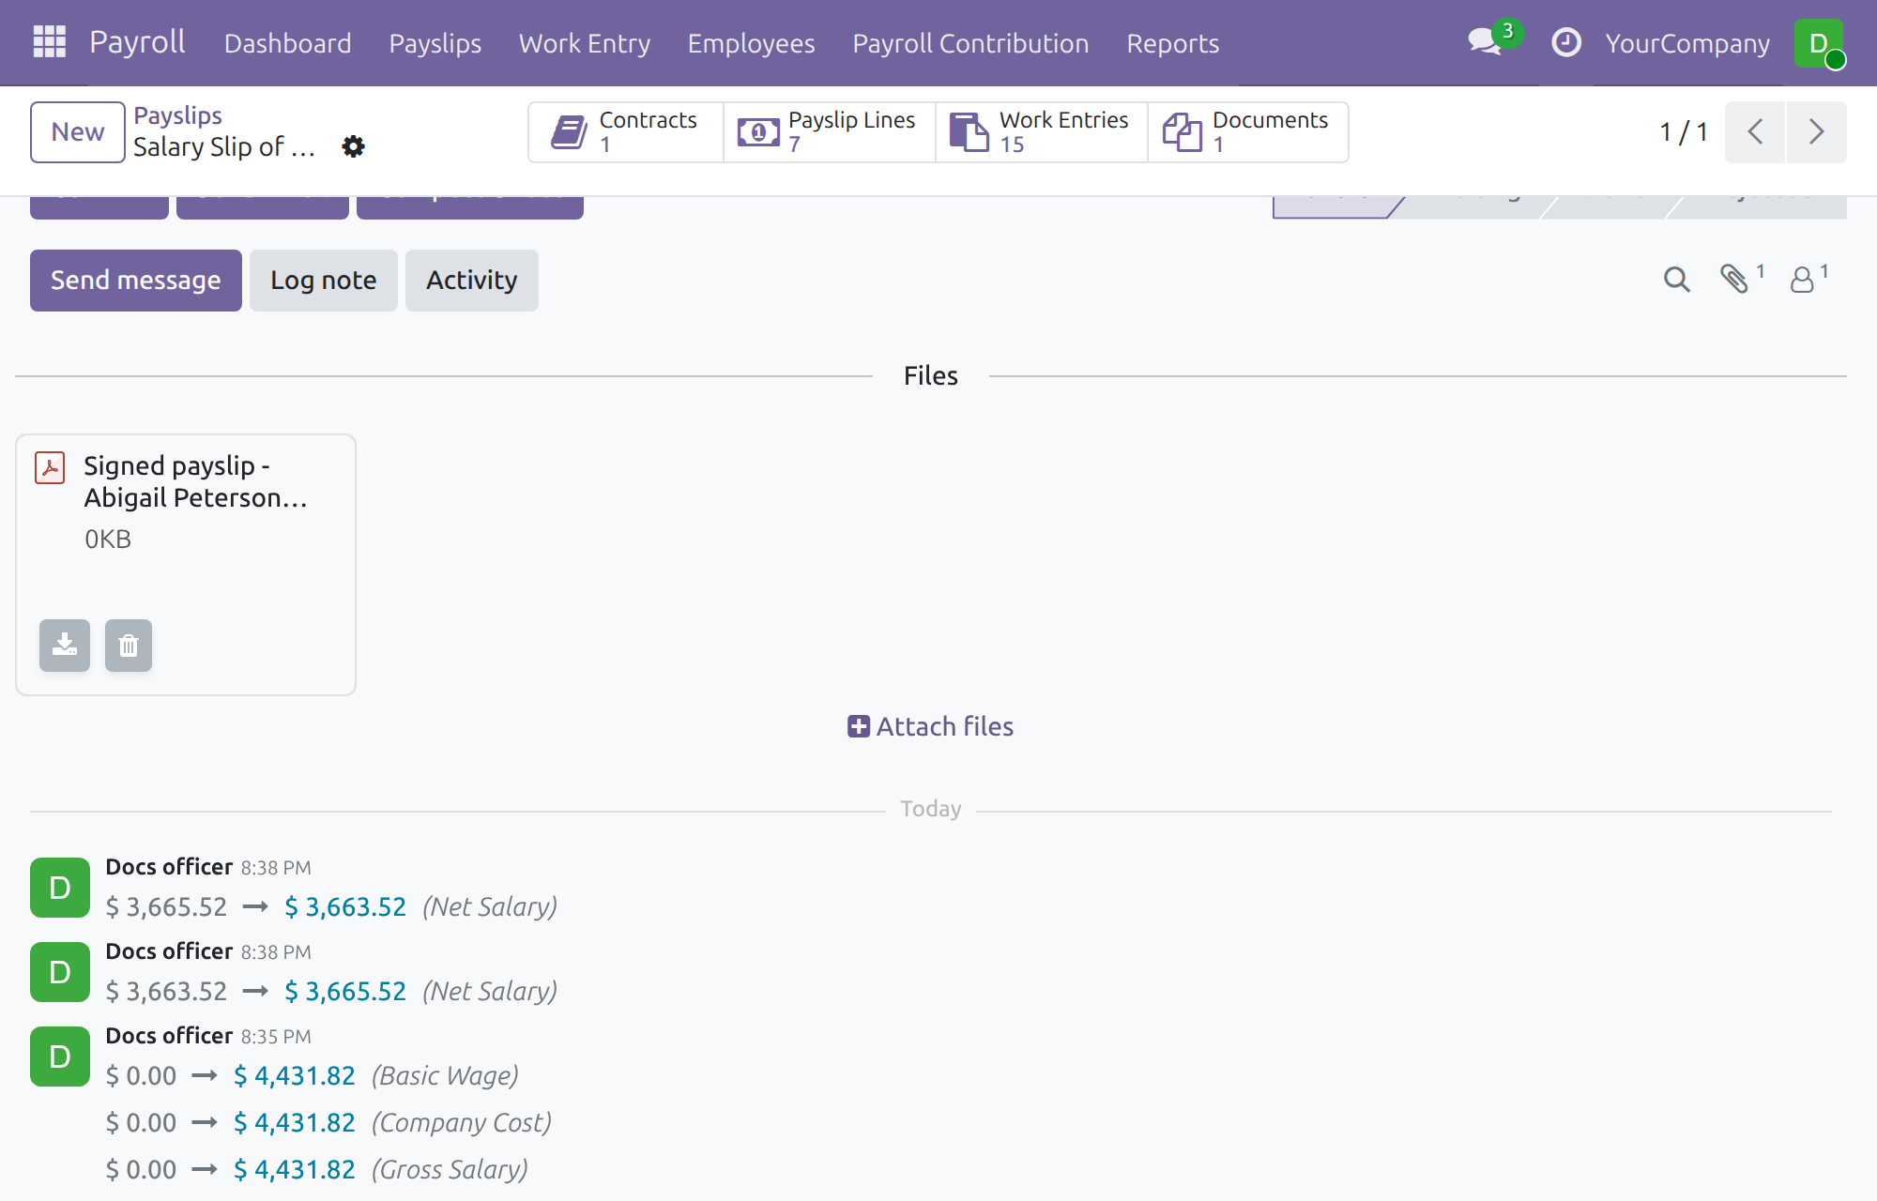This screenshot has height=1201, width=1877.
Task: Click the $ 4,431.82 Gross Salary value
Action: pos(295,1169)
